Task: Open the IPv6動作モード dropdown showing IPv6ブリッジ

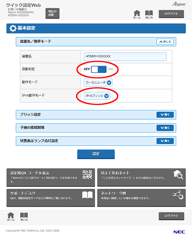Action: click(97, 96)
